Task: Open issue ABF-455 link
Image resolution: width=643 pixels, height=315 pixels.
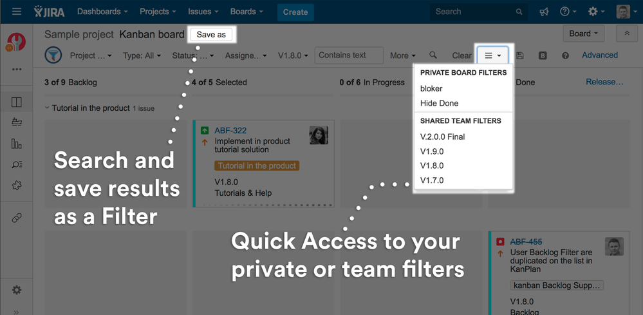Action: tap(526, 242)
